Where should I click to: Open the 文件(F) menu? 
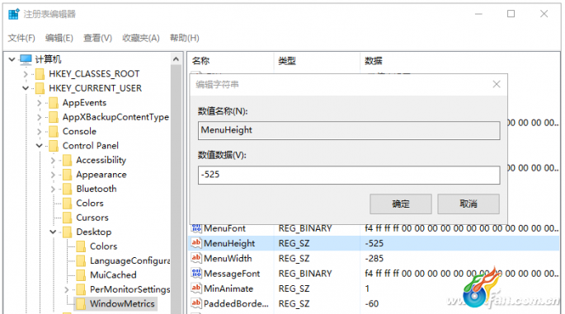tap(21, 38)
